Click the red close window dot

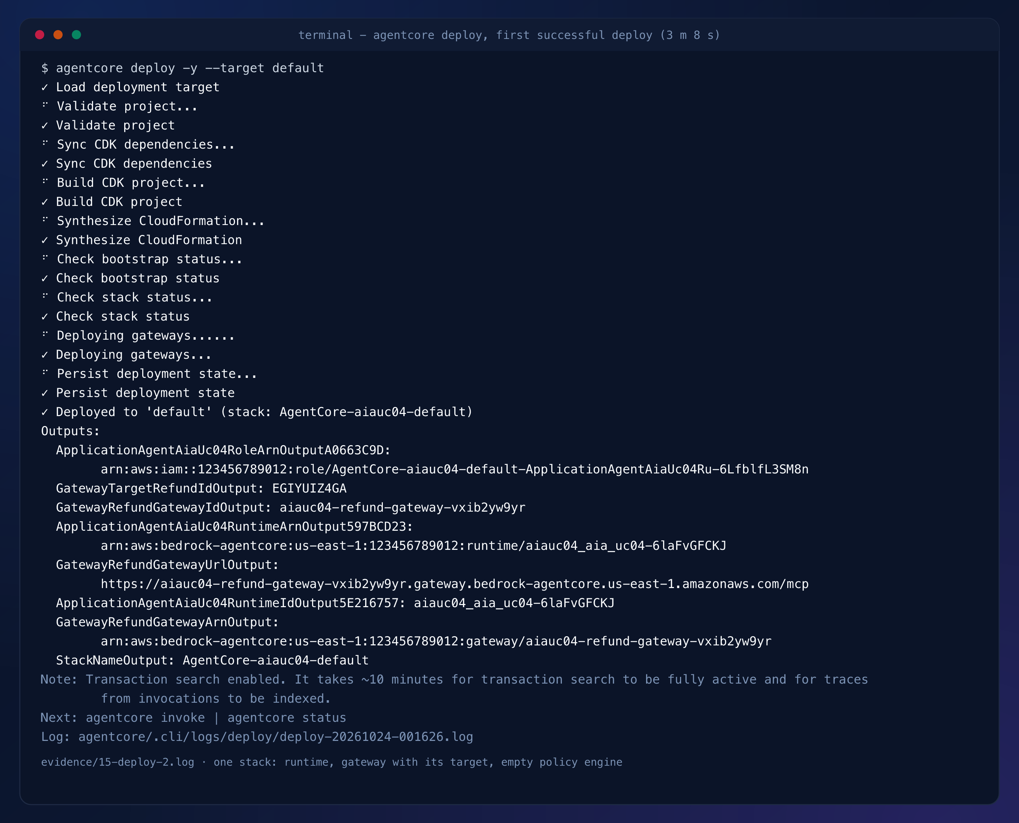point(40,35)
